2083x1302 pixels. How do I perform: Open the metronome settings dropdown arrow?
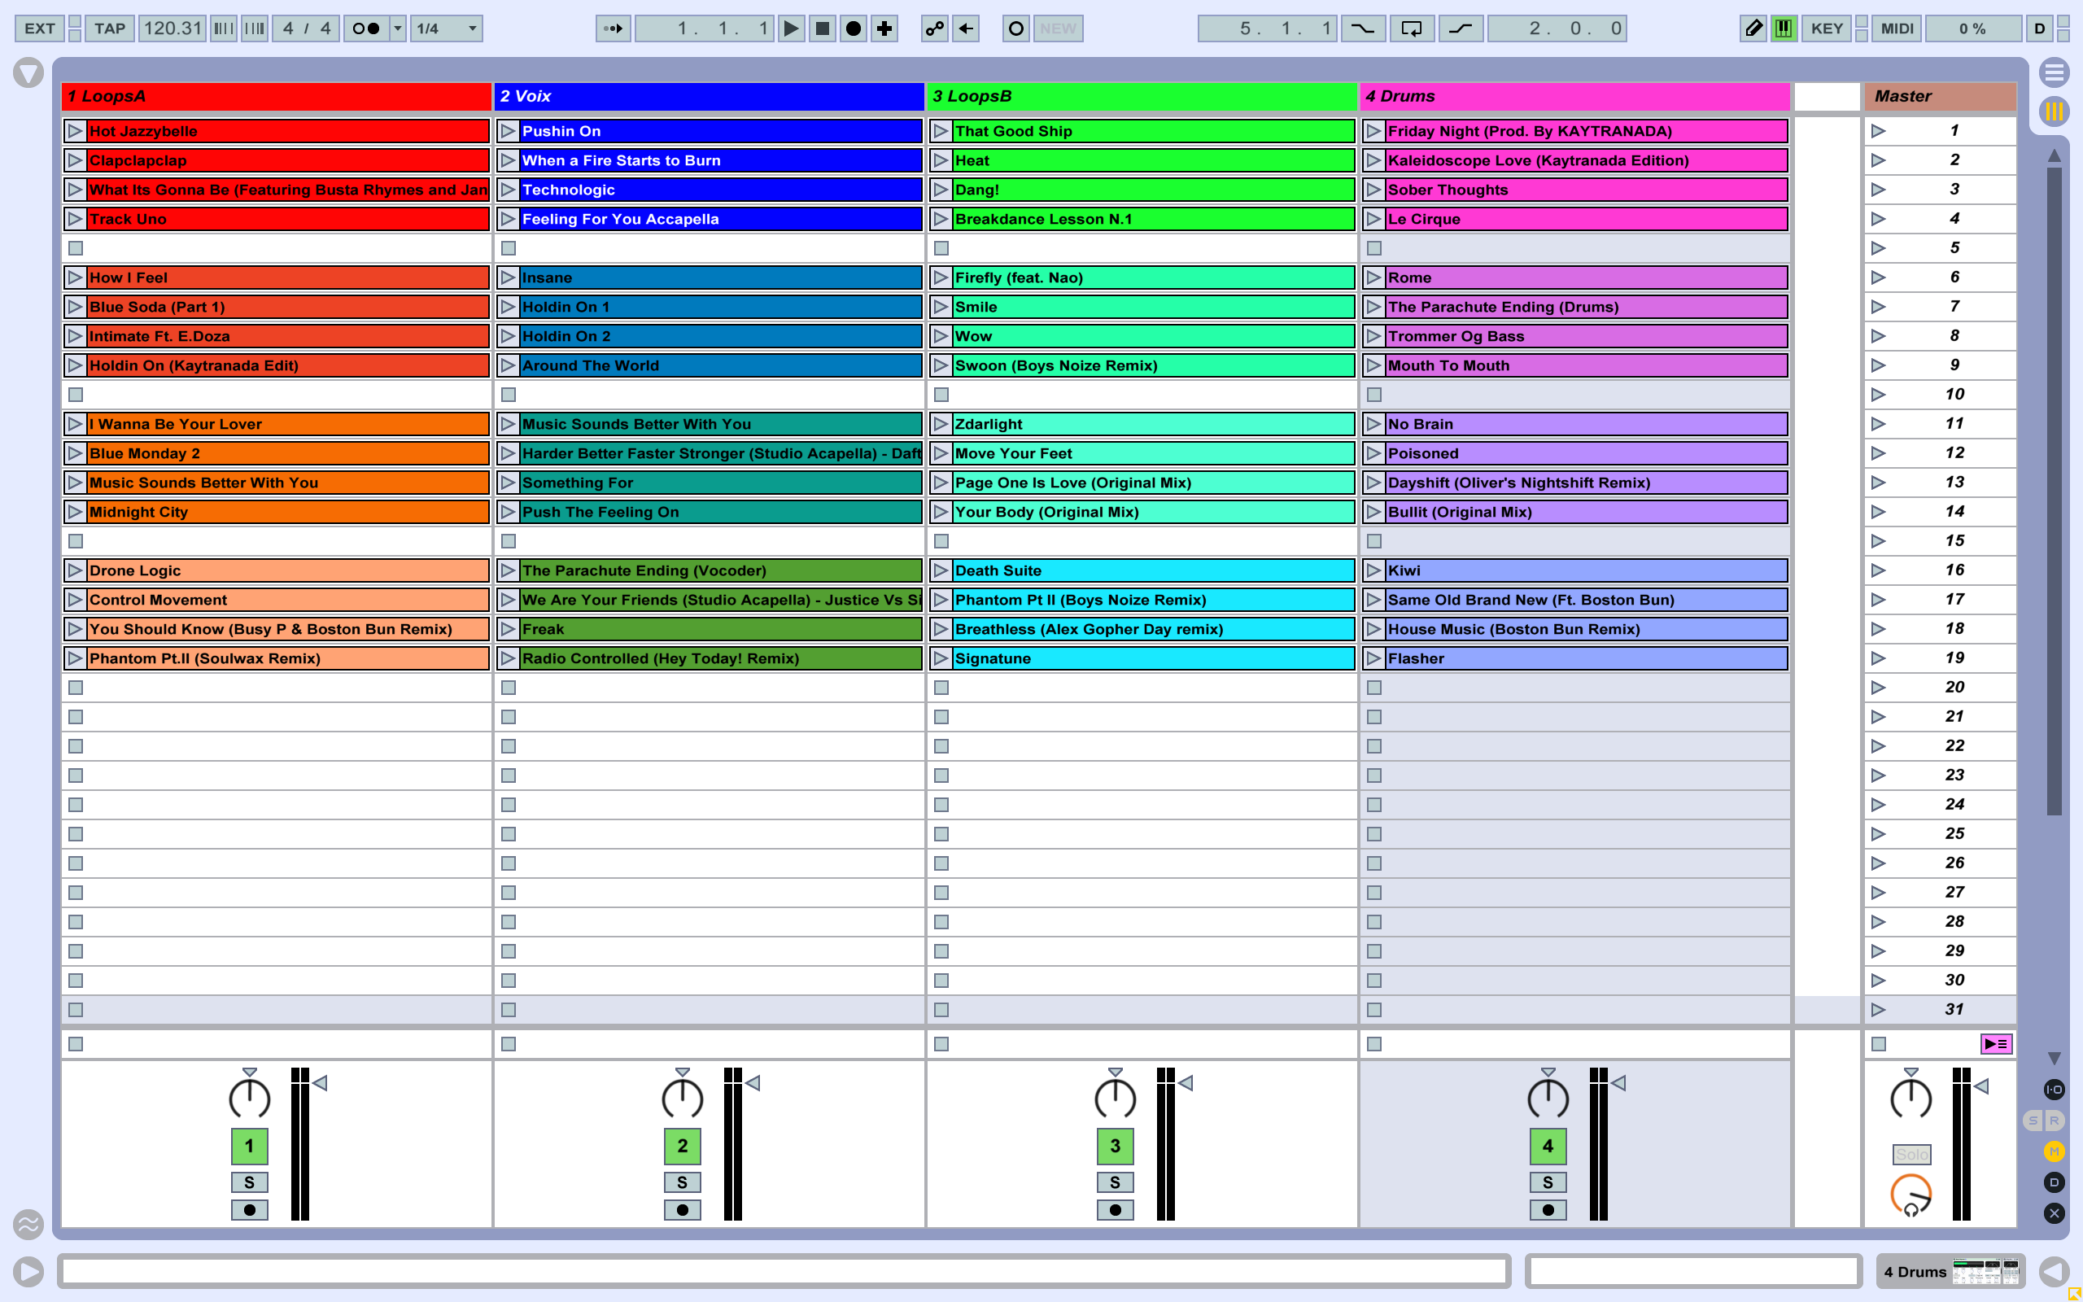398,28
